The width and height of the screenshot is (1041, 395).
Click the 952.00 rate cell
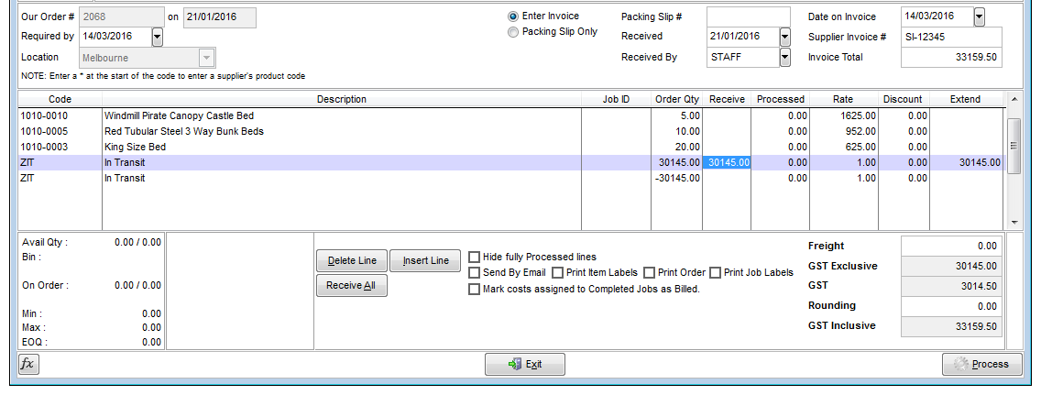844,131
